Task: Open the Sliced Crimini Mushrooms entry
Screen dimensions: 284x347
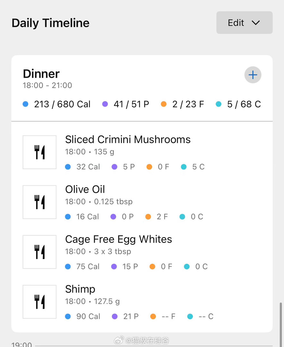Action: pyautogui.click(x=128, y=140)
